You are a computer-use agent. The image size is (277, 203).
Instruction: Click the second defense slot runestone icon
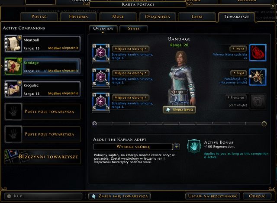(x=101, y=77)
